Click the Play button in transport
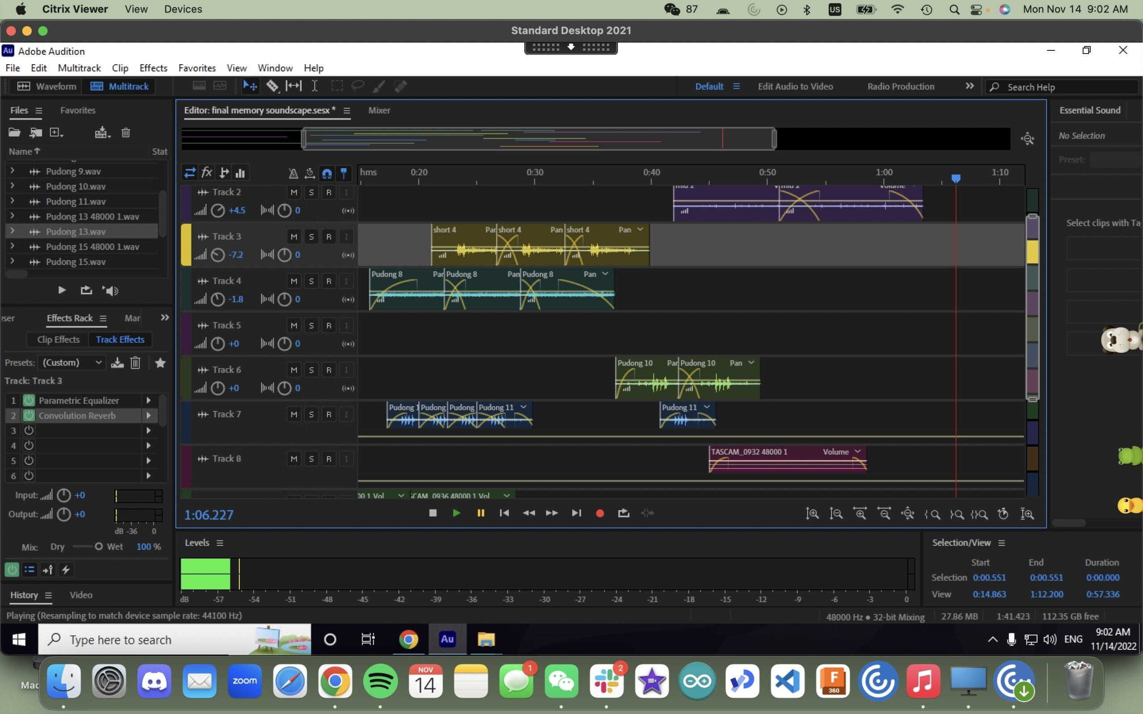Image resolution: width=1143 pixels, height=714 pixels. (x=456, y=513)
